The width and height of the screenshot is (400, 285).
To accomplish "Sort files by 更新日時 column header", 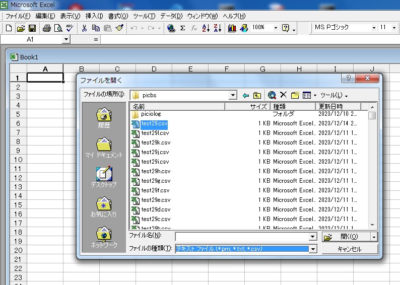I will pyautogui.click(x=338, y=106).
